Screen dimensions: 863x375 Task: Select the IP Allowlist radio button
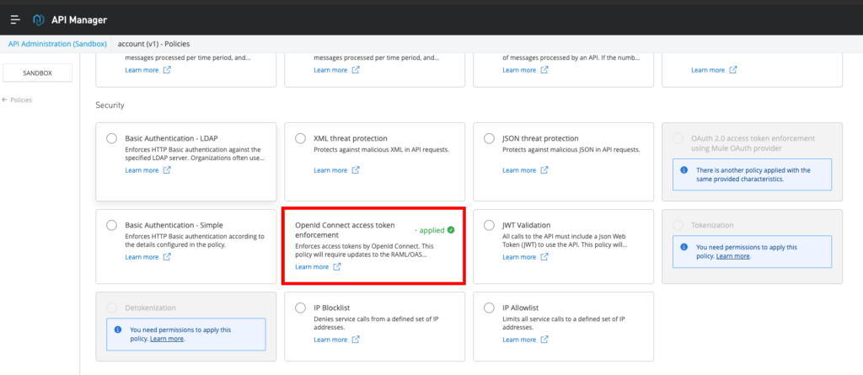(x=490, y=308)
